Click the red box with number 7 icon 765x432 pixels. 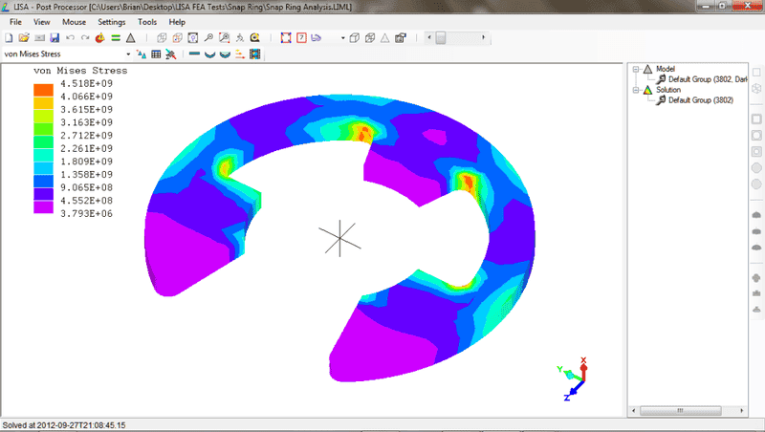click(301, 38)
